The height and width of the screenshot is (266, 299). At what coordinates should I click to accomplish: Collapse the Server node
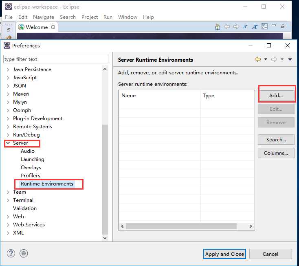click(8, 143)
